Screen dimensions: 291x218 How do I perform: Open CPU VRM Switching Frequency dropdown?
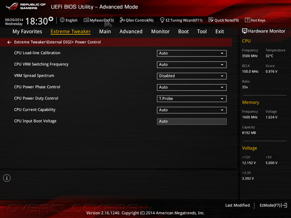(191, 64)
